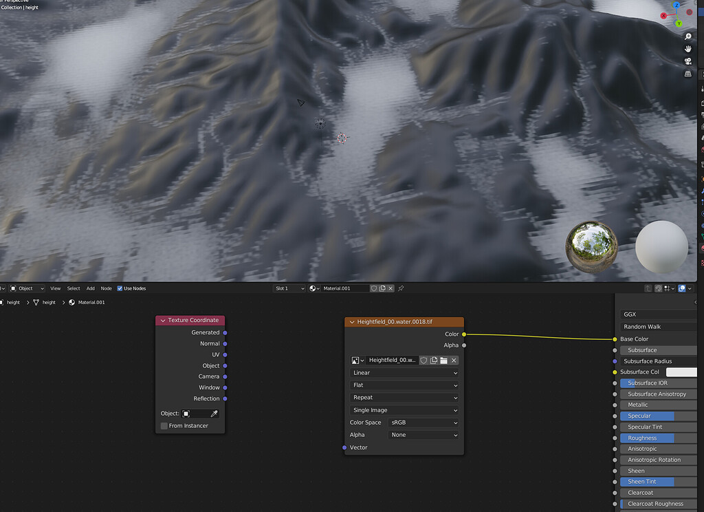The image size is (704, 512).
Task: Open the Single Image source dropdown
Action: (x=404, y=409)
